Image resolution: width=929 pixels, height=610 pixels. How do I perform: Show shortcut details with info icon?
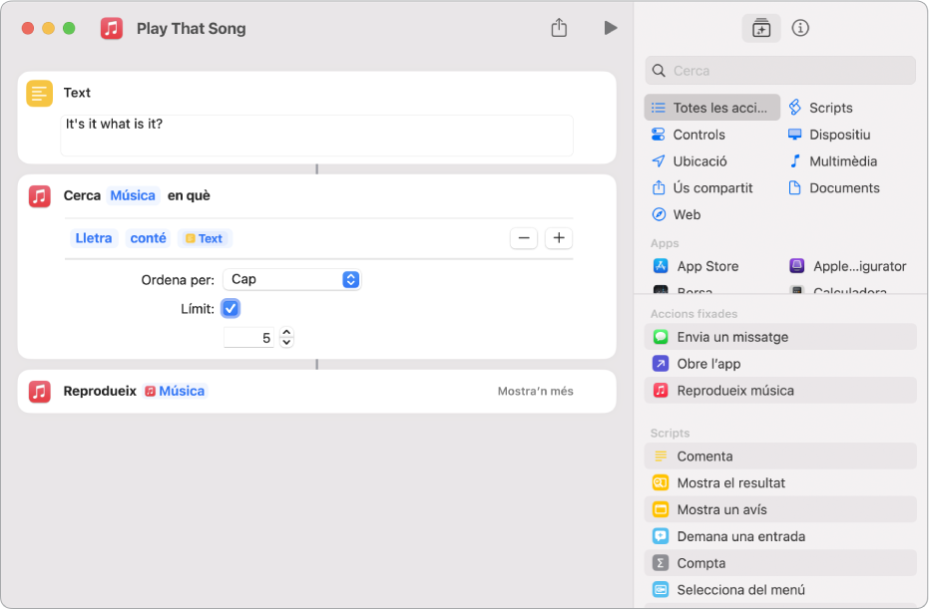pyautogui.click(x=800, y=28)
